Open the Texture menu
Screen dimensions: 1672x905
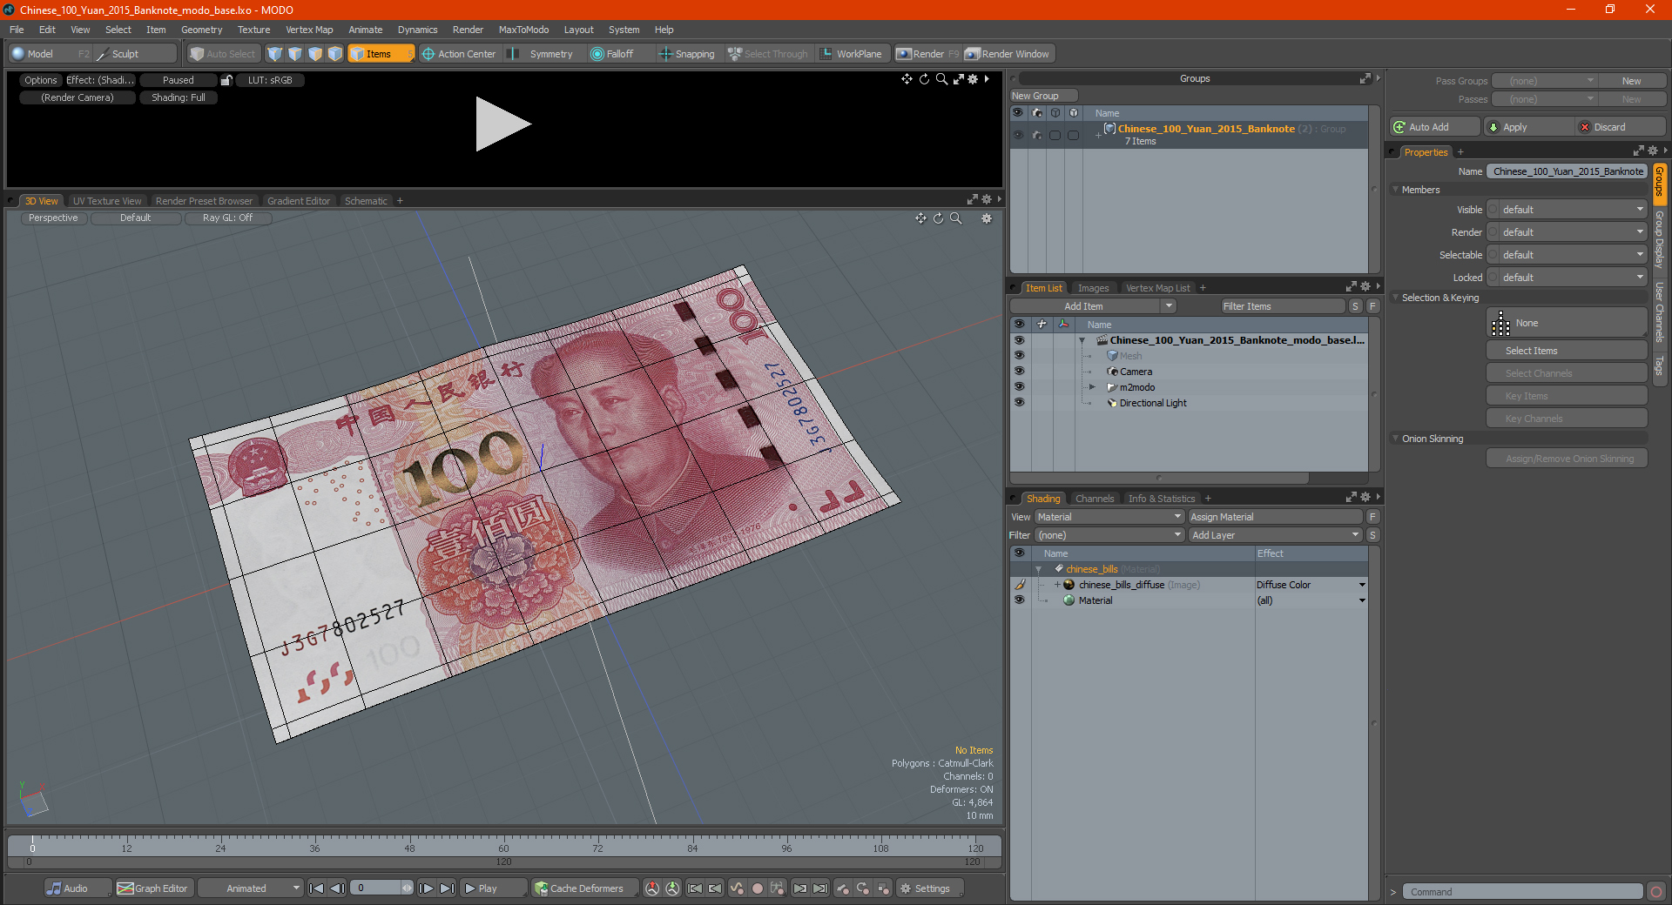pos(254,30)
